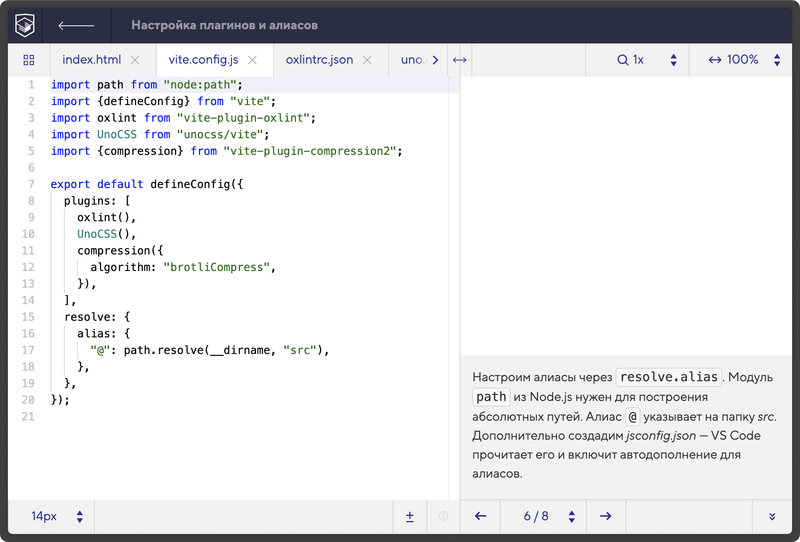Screen dimensions: 800x542
Task: Close the oxlintrc.json tab
Action: 367,60
